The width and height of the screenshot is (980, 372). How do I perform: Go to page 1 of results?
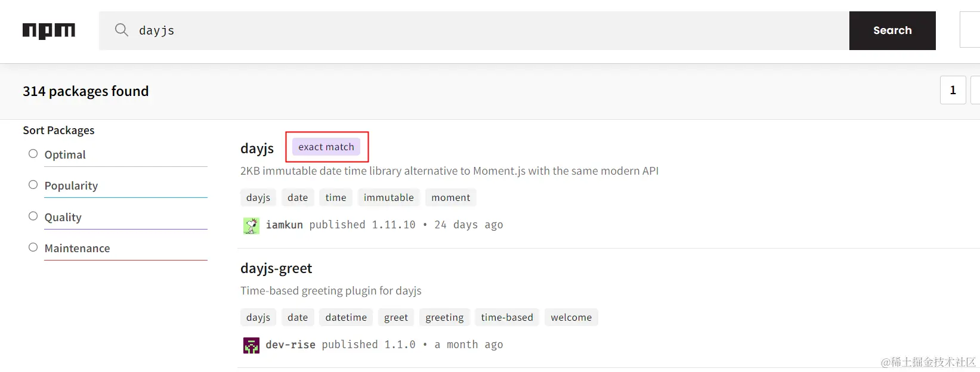pyautogui.click(x=953, y=90)
